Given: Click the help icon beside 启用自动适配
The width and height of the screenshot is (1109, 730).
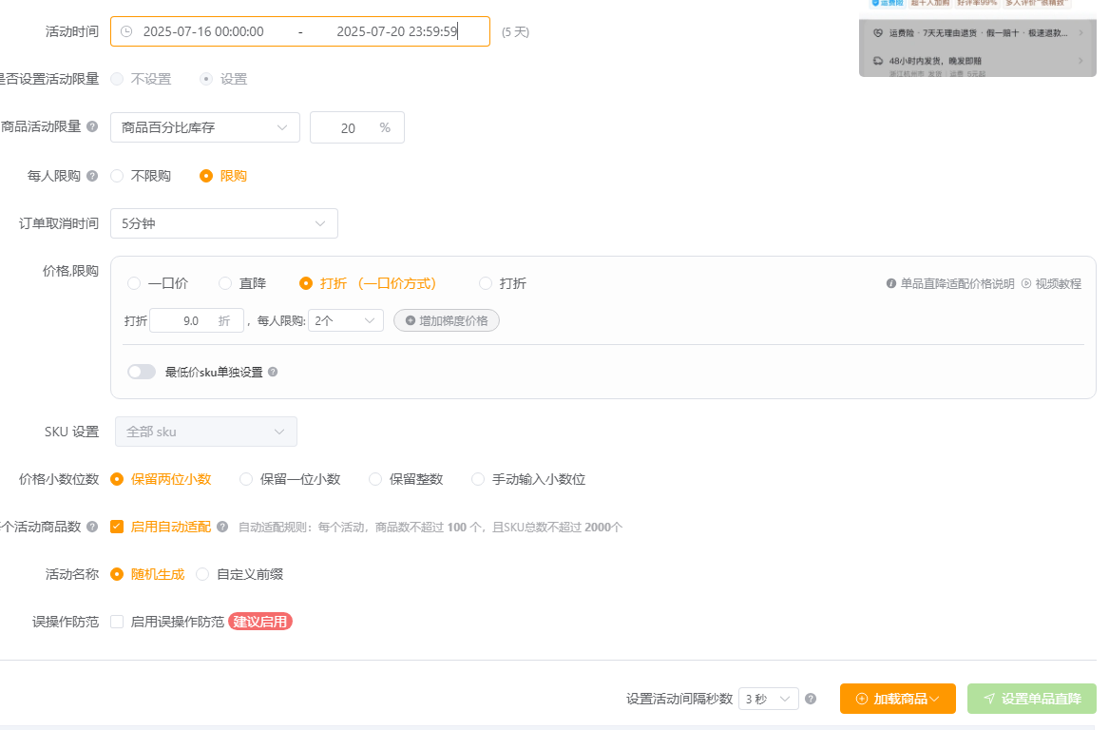Looking at the screenshot, I should (x=220, y=526).
